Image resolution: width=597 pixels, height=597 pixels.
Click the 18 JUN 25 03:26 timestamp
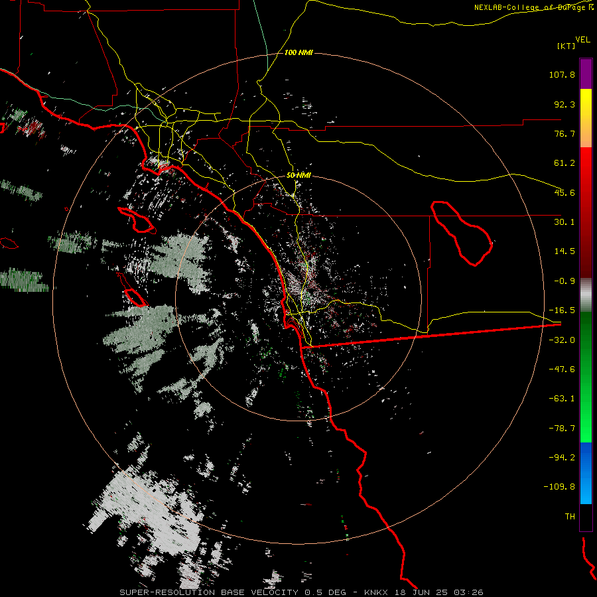[438, 592]
